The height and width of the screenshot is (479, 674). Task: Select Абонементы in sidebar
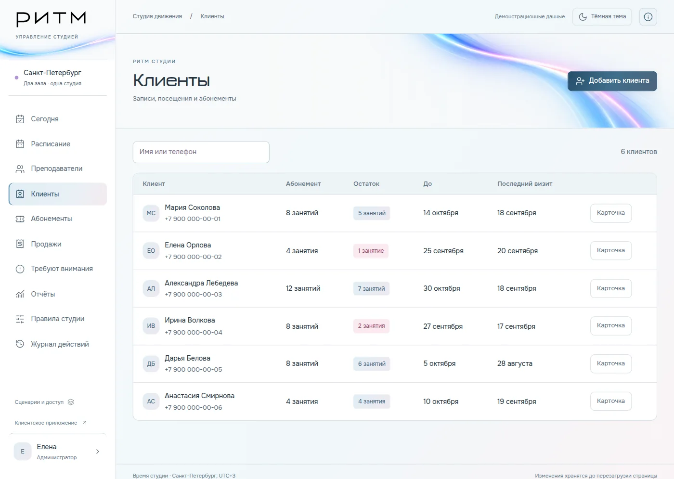point(57,219)
